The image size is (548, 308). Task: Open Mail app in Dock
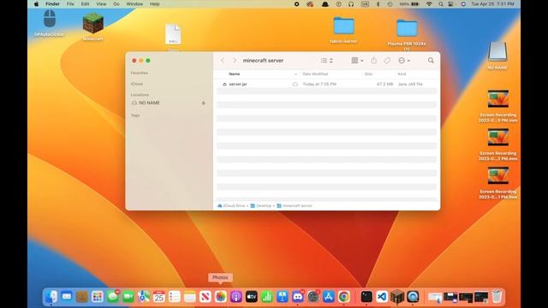[67, 297]
